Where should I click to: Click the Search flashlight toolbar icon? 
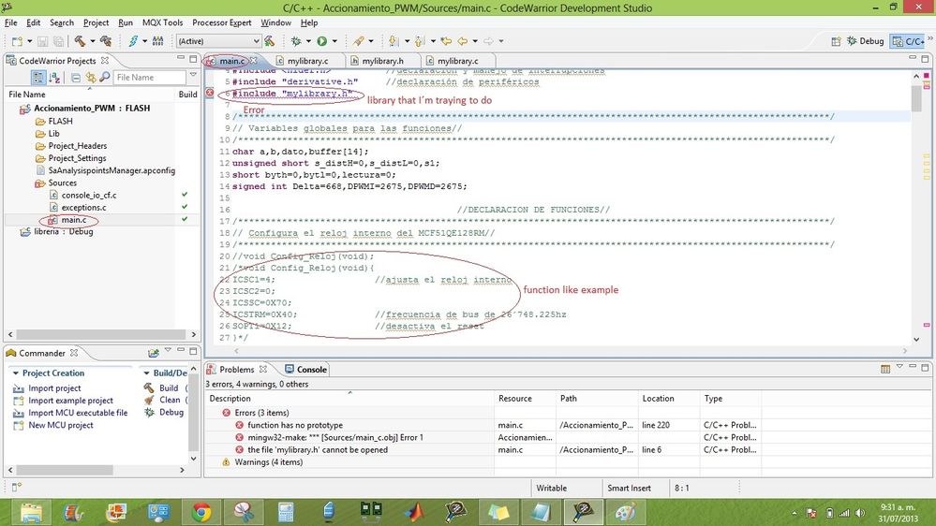pos(358,41)
